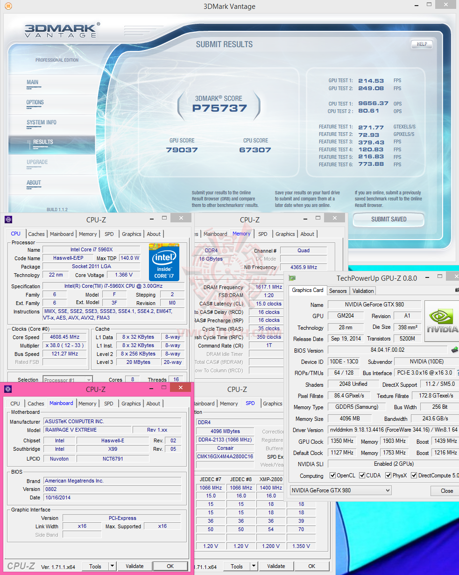Click the BIOS save icon in GPU-Z
This screenshot has width=459, height=575.
tap(454, 350)
